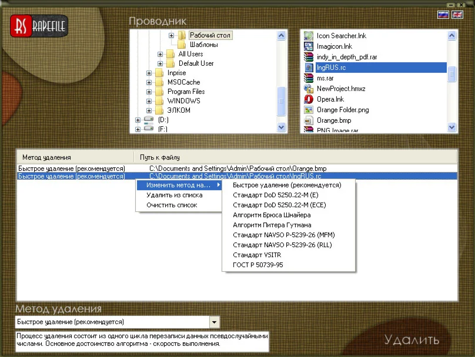Click the Метод удаления column header

pyautogui.click(x=75, y=157)
